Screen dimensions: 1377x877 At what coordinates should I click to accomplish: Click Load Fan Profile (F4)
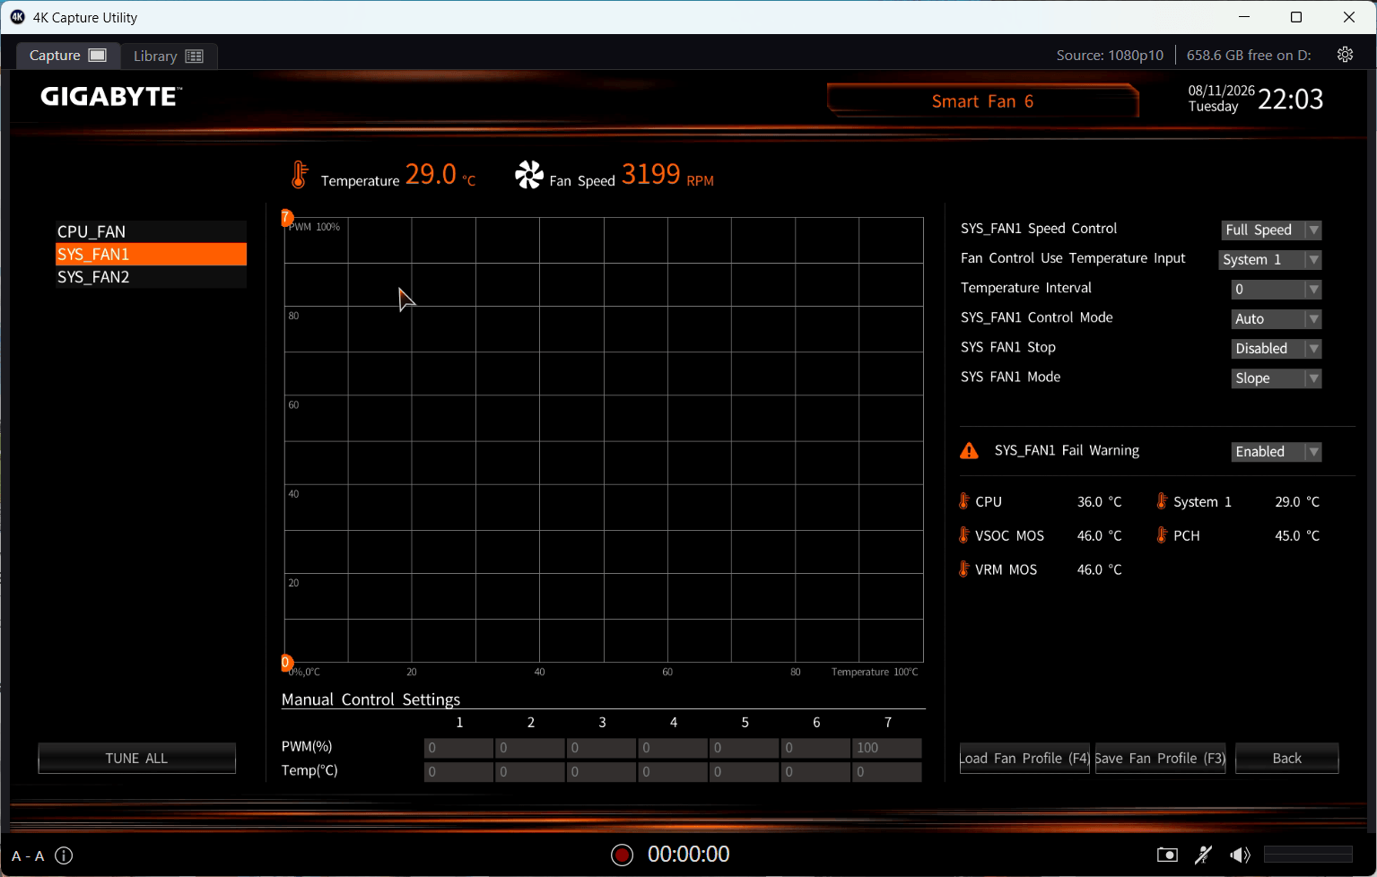pyautogui.click(x=1024, y=758)
